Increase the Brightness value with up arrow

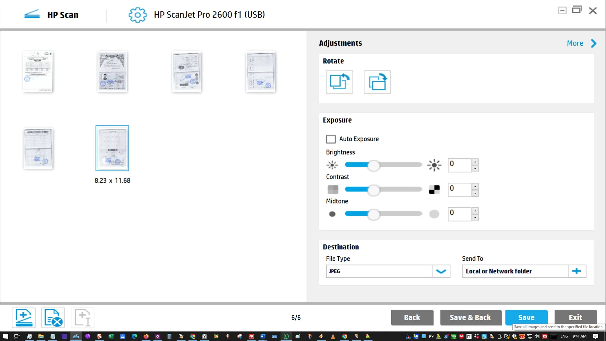click(475, 162)
